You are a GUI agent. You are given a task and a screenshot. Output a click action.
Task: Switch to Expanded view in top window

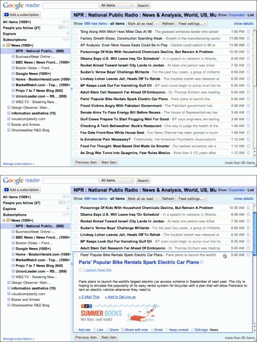point(236,15)
